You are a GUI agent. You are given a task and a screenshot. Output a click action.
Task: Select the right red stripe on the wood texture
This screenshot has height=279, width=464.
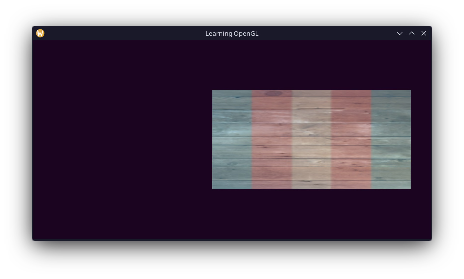click(x=351, y=139)
